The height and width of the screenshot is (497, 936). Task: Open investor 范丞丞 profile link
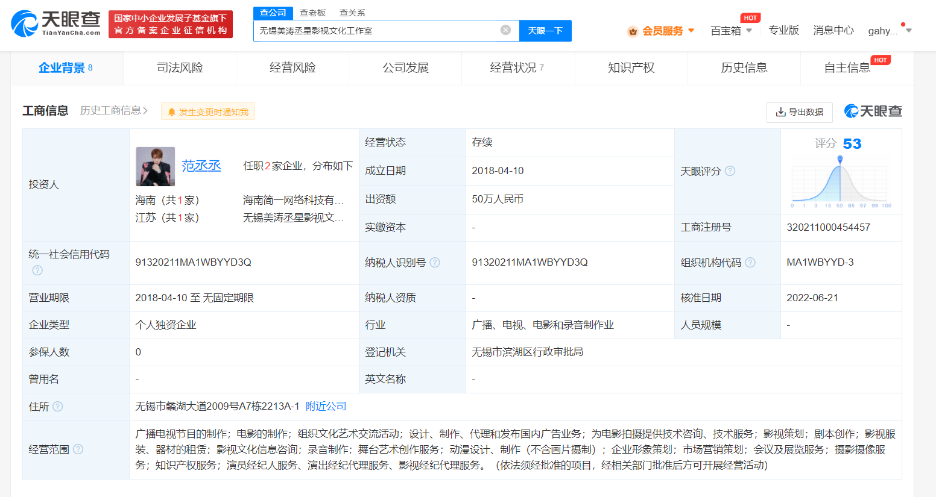[201, 166]
